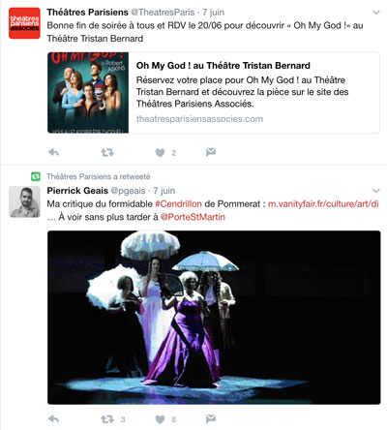Reply to Pierrick Geais's tweet
Image resolution: width=387 pixels, height=430 pixels.
tap(53, 419)
